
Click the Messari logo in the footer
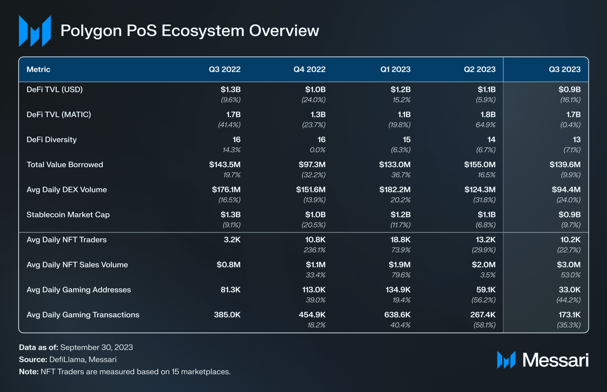pyautogui.click(x=543, y=360)
